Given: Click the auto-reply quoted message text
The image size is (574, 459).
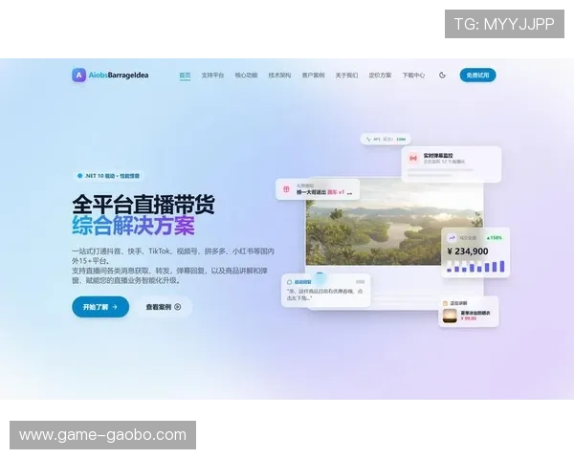Looking at the screenshot, I should (324, 295).
